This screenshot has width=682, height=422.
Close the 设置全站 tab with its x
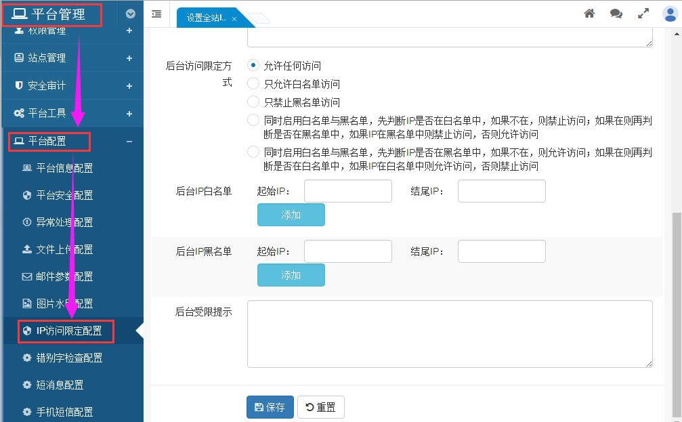click(x=234, y=19)
